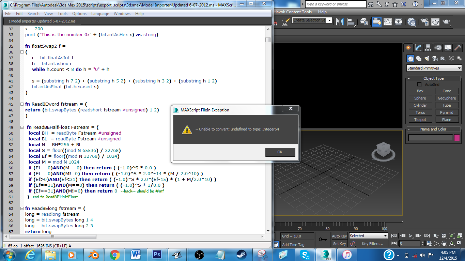The height and width of the screenshot is (261, 465).
Task: Switch to the Hierarchy panel tab
Action: pos(428,48)
